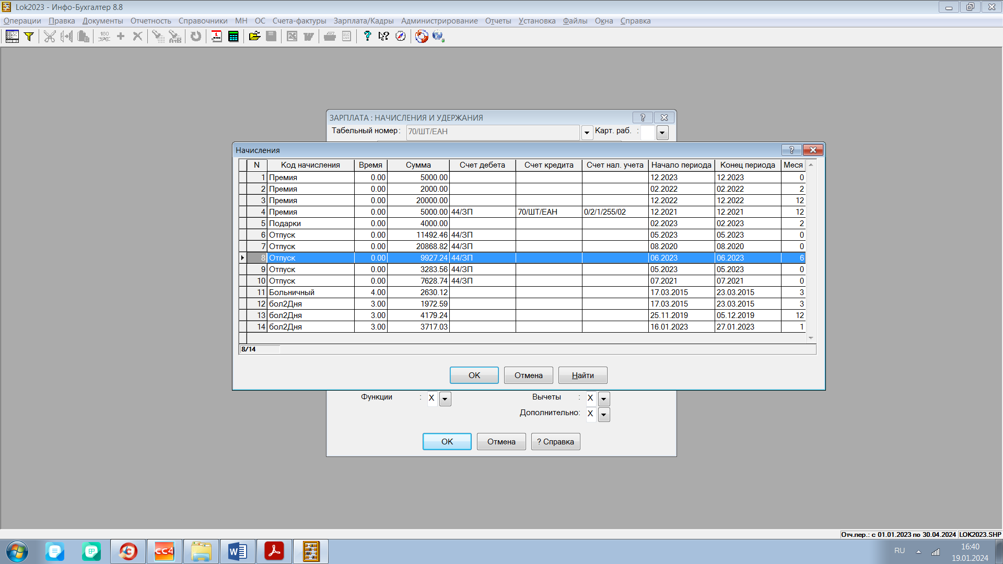Image resolution: width=1003 pixels, height=564 pixels.
Task: Click the Начисления table scrollbar up arrow
Action: (x=811, y=165)
